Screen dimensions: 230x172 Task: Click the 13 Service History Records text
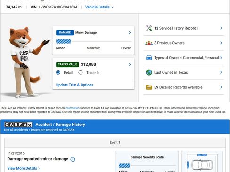[x=176, y=28]
